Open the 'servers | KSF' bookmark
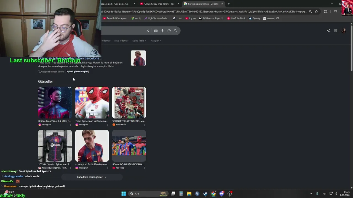The height and width of the screenshot is (198, 353). [x=271, y=18]
